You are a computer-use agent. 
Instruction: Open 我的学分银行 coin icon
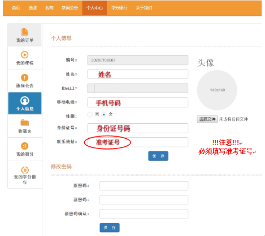pos(25,170)
